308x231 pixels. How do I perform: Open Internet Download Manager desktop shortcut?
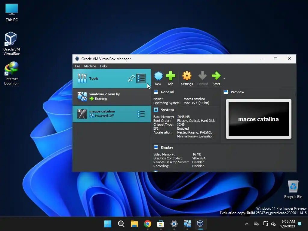tap(12, 73)
